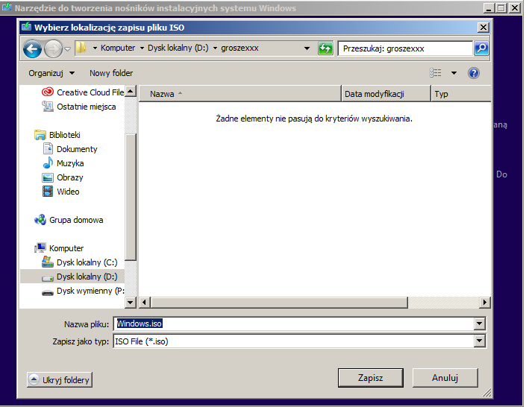This screenshot has height=407, width=526.
Task: Open the Wideo library
Action: 61,192
